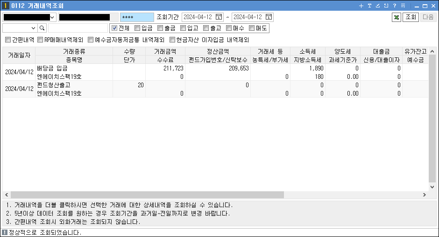Click the vertical scrollbar thumb

432,118
